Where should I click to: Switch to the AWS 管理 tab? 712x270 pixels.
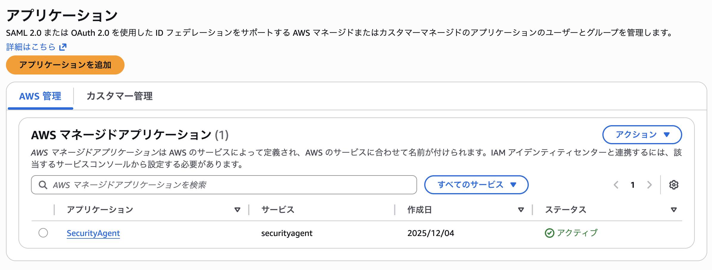coord(40,96)
